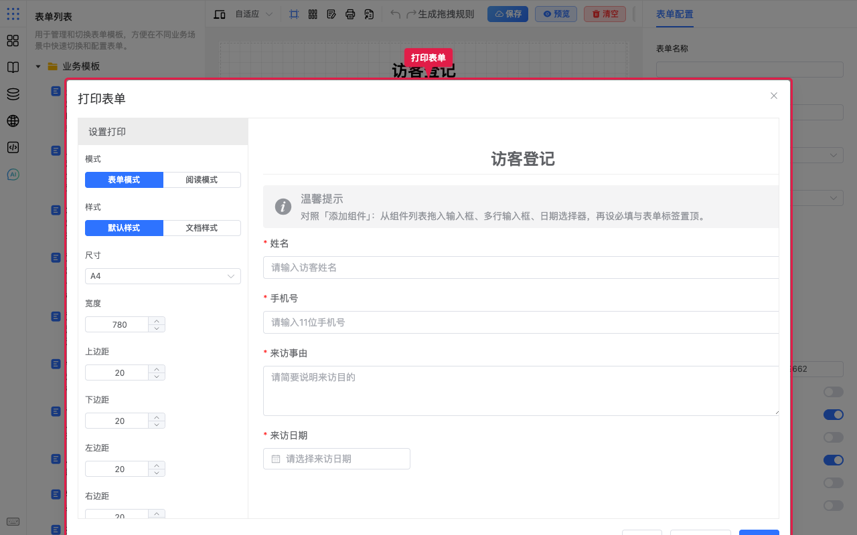
Task: Toggle the blue canvas frame icon
Action: [294, 14]
